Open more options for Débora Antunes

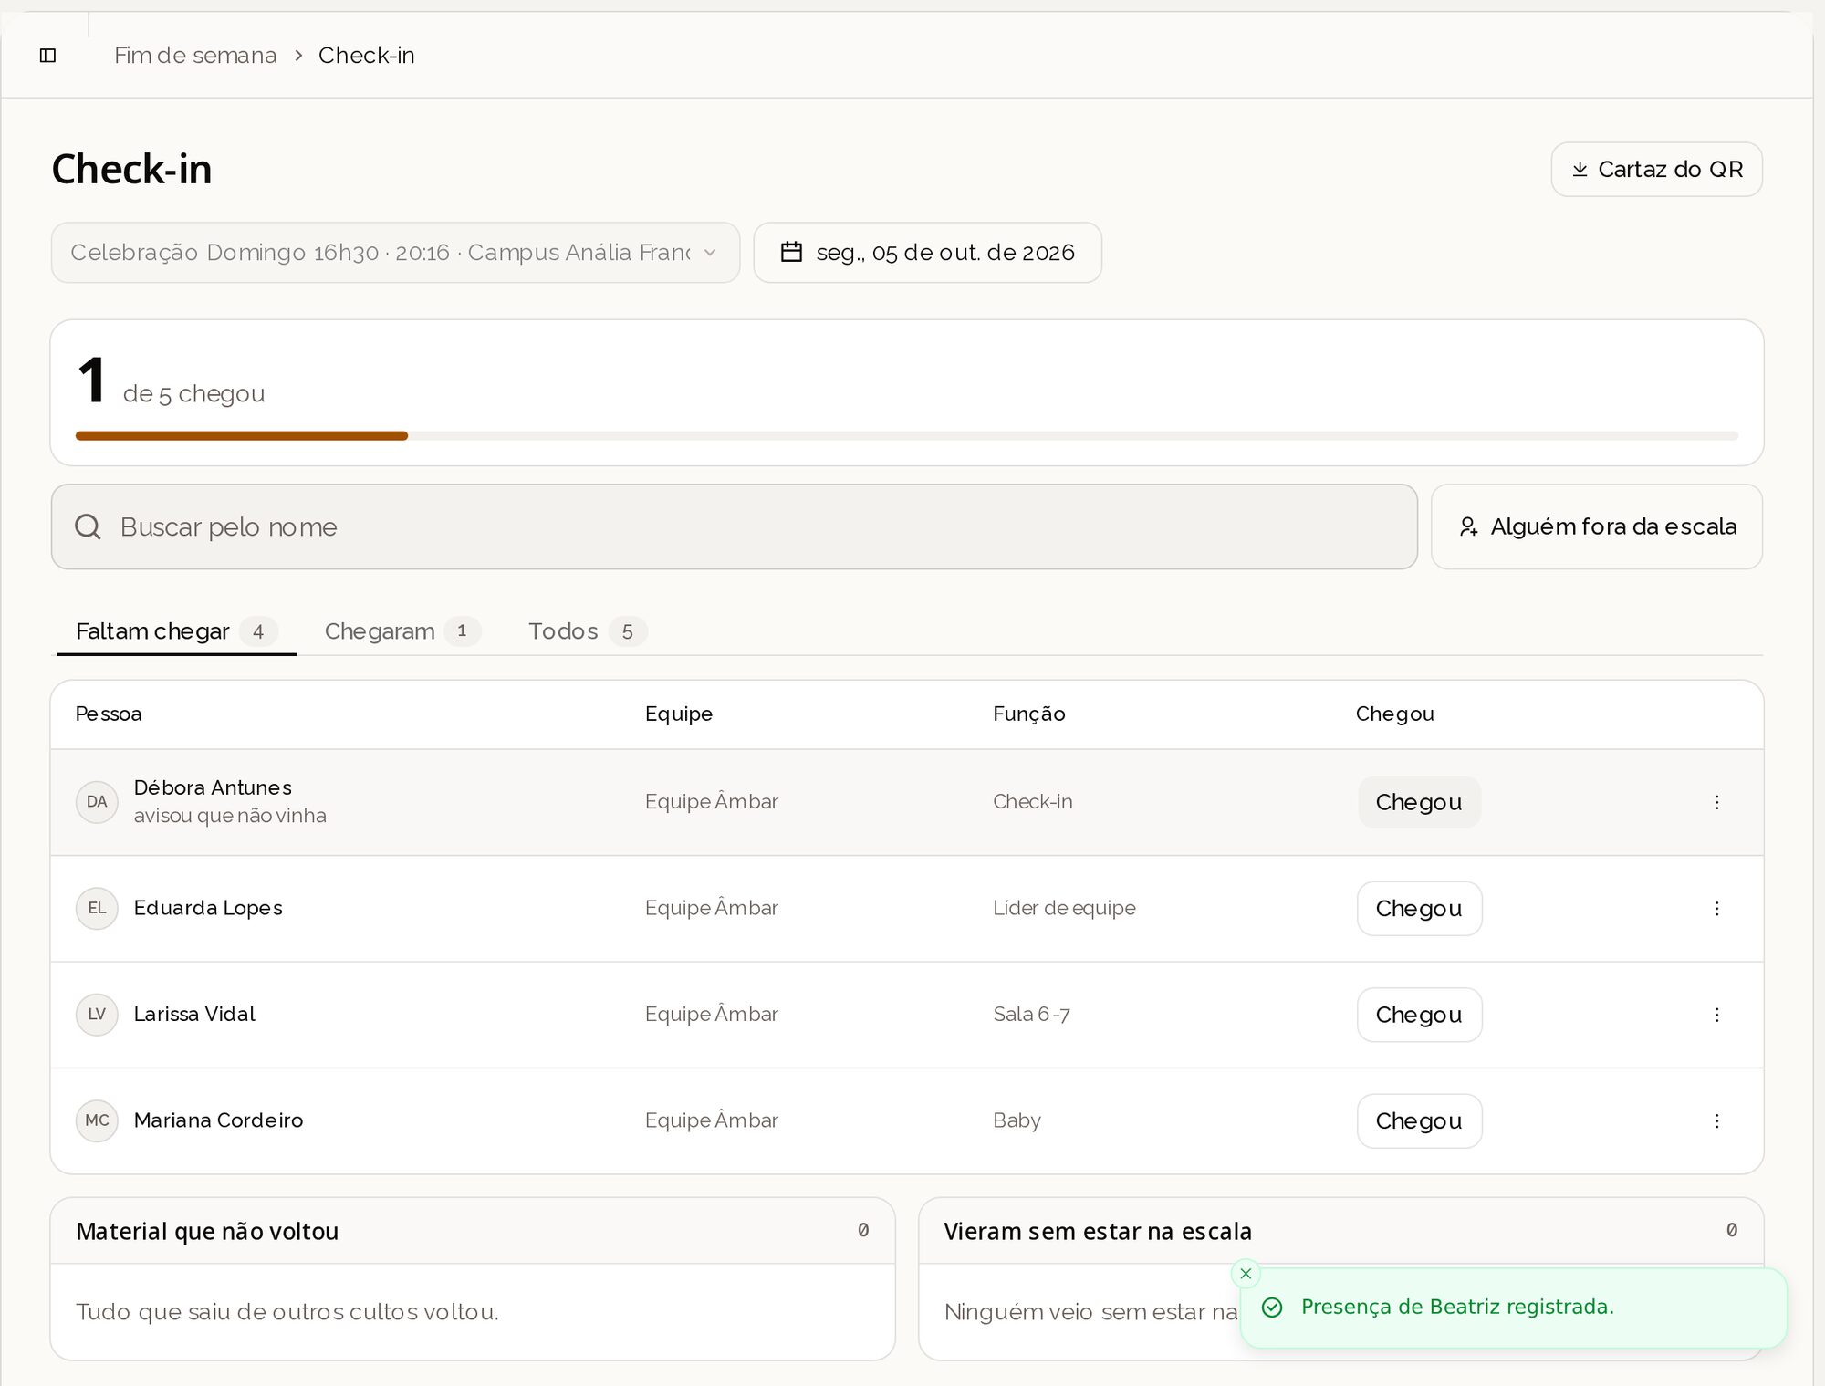[1716, 802]
